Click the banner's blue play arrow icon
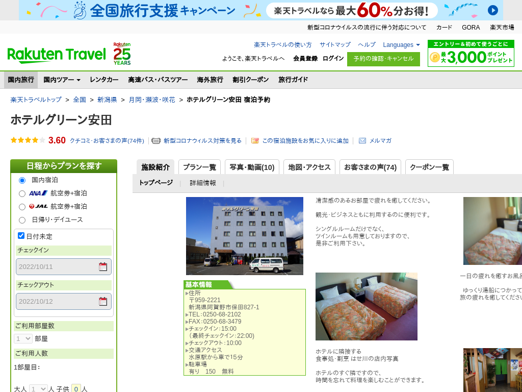The width and height of the screenshot is (522, 392). click(x=493, y=10)
